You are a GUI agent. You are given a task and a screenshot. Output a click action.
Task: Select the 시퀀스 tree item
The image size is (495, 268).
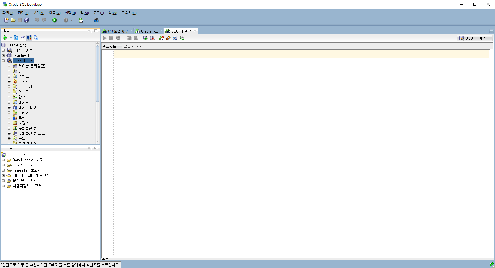(24, 123)
